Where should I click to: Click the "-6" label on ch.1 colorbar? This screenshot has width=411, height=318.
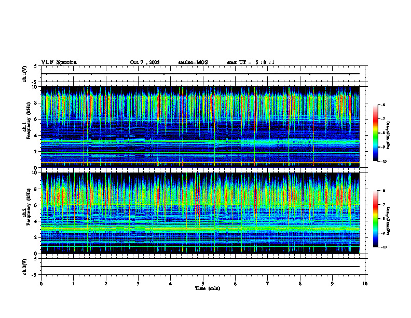tap(383, 104)
